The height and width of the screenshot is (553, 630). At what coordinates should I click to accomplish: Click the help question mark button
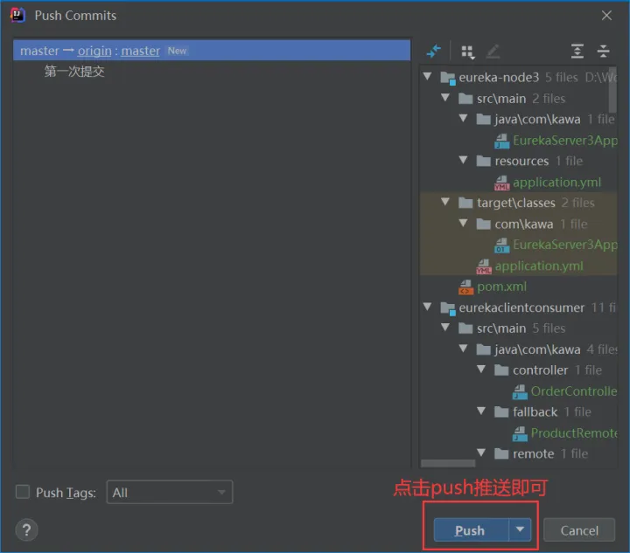(26, 529)
